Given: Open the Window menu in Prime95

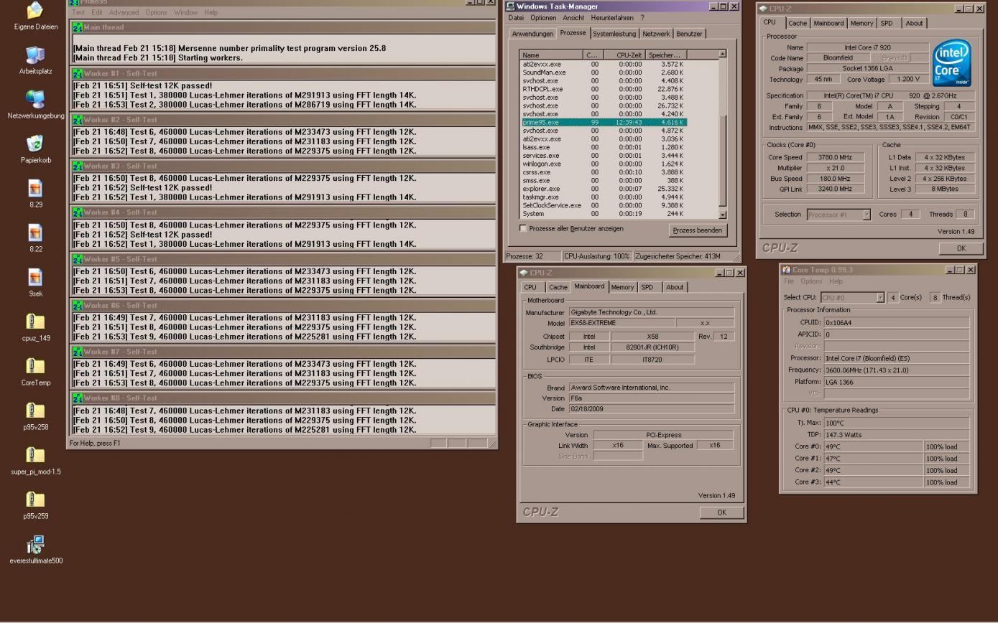Looking at the screenshot, I should (x=185, y=12).
